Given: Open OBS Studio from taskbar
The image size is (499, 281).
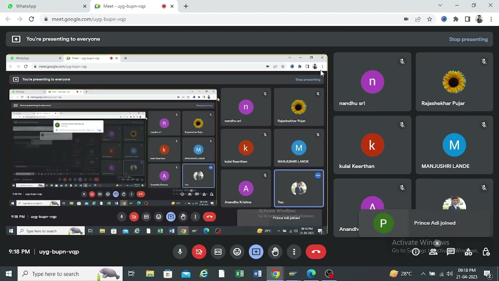Looking at the screenshot, I should [x=329, y=274].
